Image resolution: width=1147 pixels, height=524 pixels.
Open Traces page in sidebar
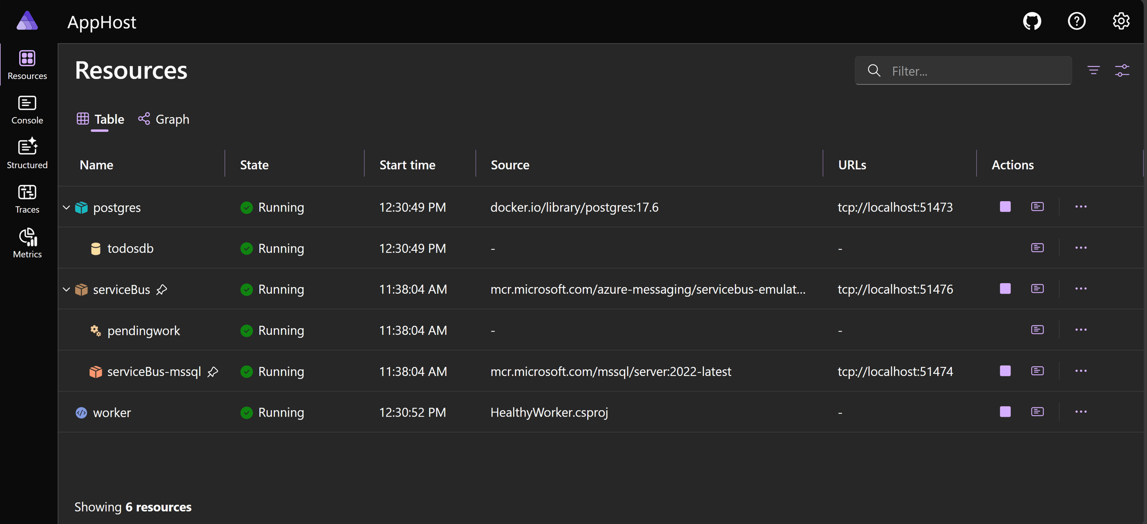pyautogui.click(x=27, y=199)
